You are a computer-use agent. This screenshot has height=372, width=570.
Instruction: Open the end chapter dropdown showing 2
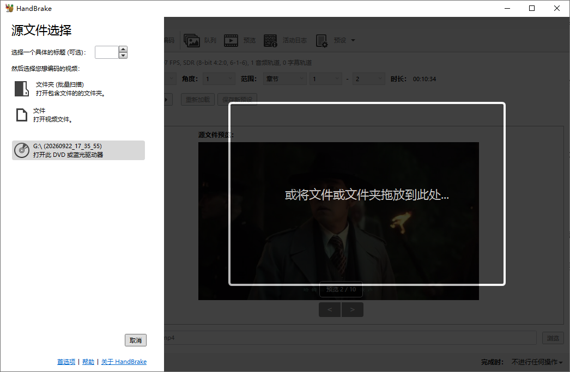coord(368,79)
